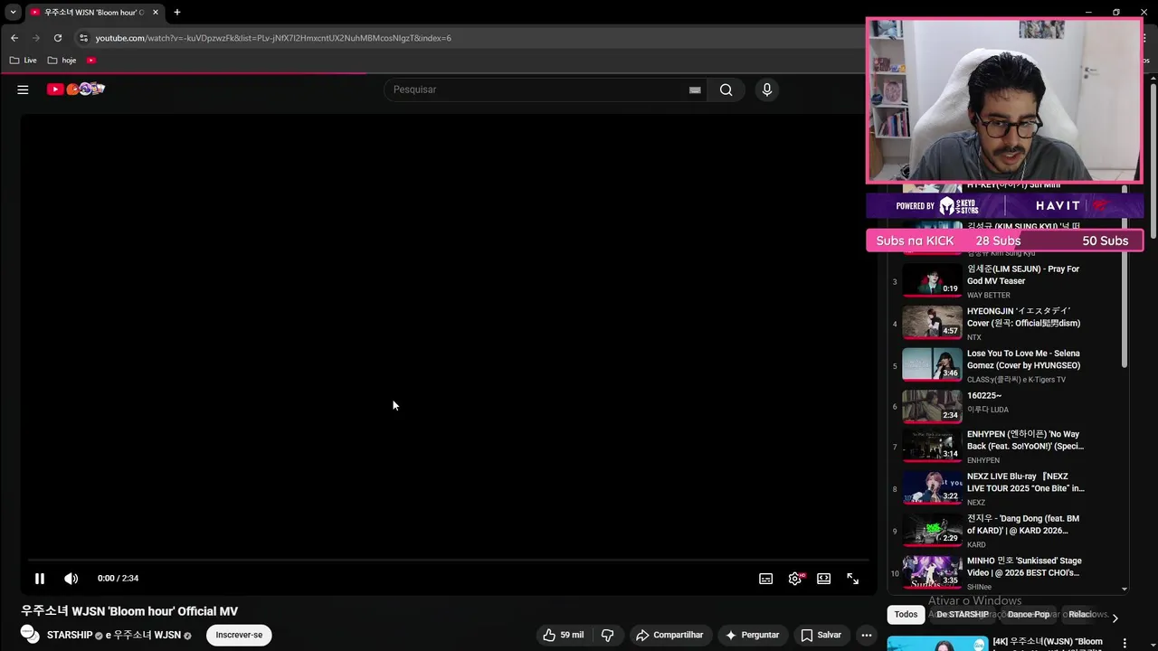The height and width of the screenshot is (651, 1158).
Task: Reload the current page
Action: click(x=58, y=38)
